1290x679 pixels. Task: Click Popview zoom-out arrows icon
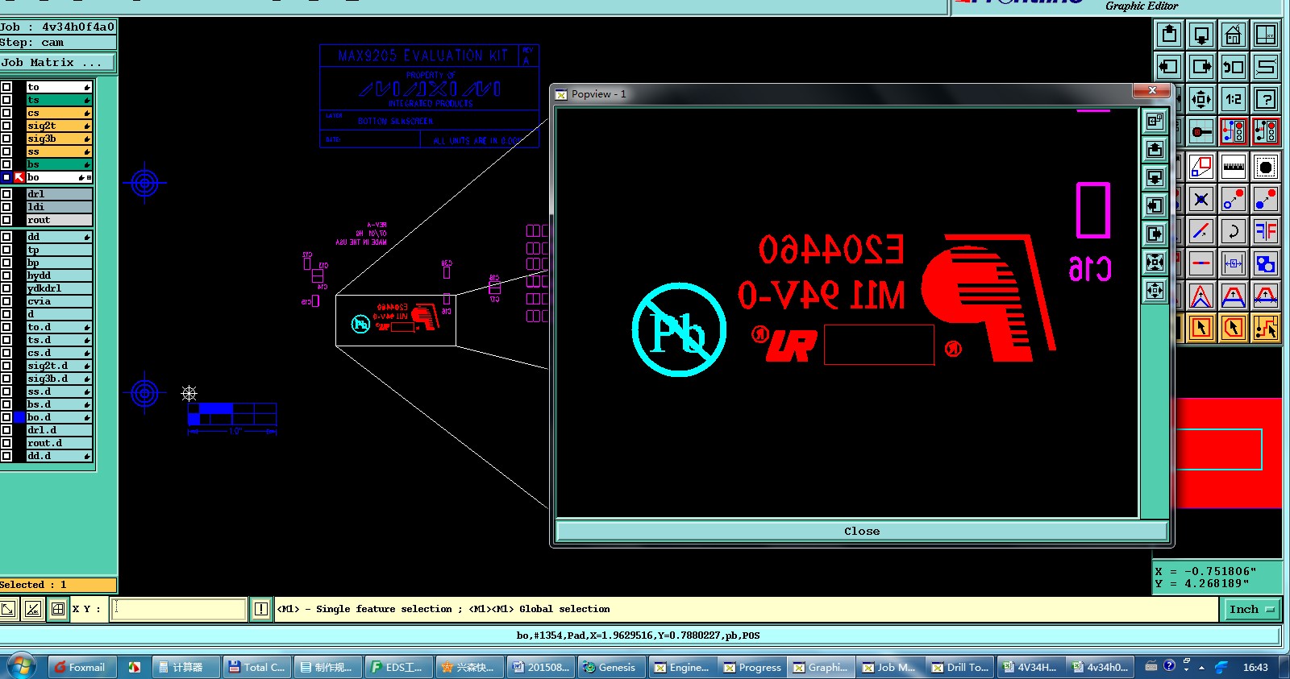[x=1155, y=290]
